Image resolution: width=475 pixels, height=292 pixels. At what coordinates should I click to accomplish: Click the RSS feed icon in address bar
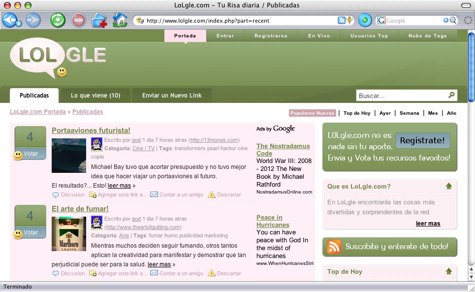tap(342, 20)
